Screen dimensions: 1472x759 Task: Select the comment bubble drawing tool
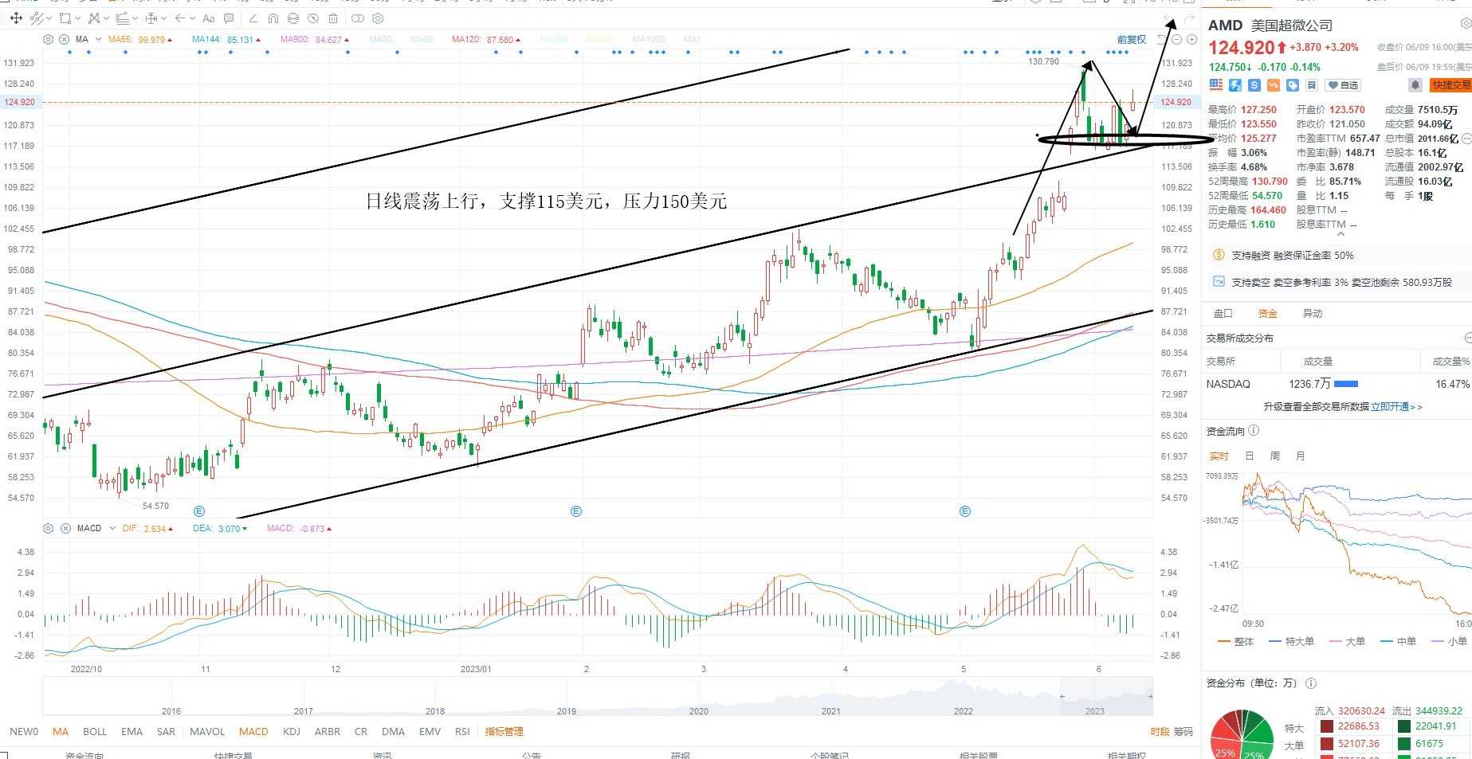point(230,18)
